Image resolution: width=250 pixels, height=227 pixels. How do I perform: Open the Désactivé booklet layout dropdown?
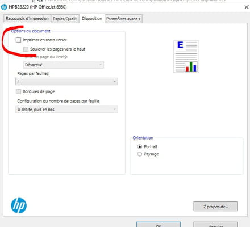[63, 65]
